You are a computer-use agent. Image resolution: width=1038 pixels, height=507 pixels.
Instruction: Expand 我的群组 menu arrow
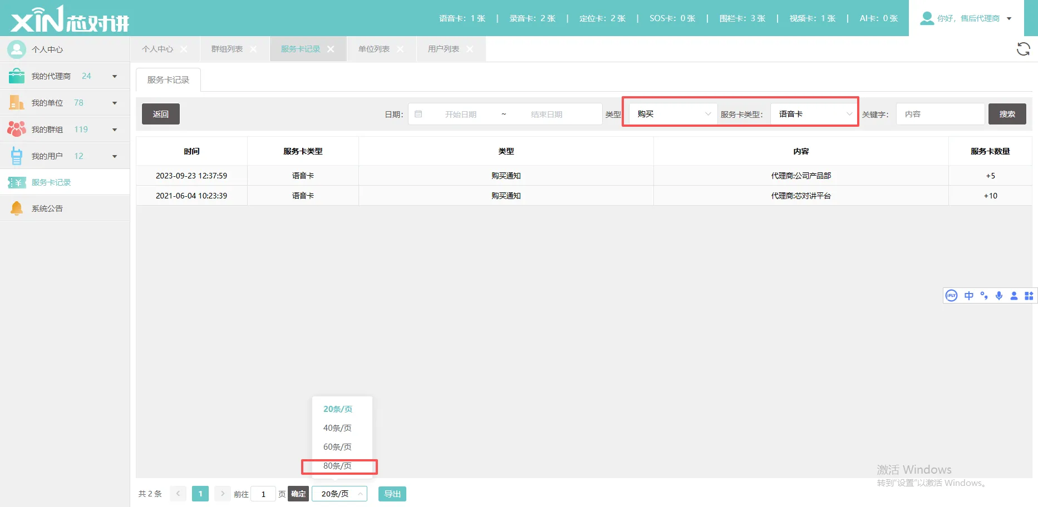(x=115, y=130)
